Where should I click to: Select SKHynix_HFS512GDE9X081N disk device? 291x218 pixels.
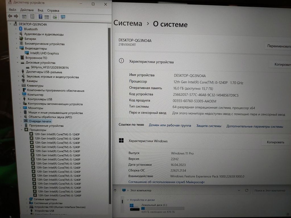(x=49, y=68)
